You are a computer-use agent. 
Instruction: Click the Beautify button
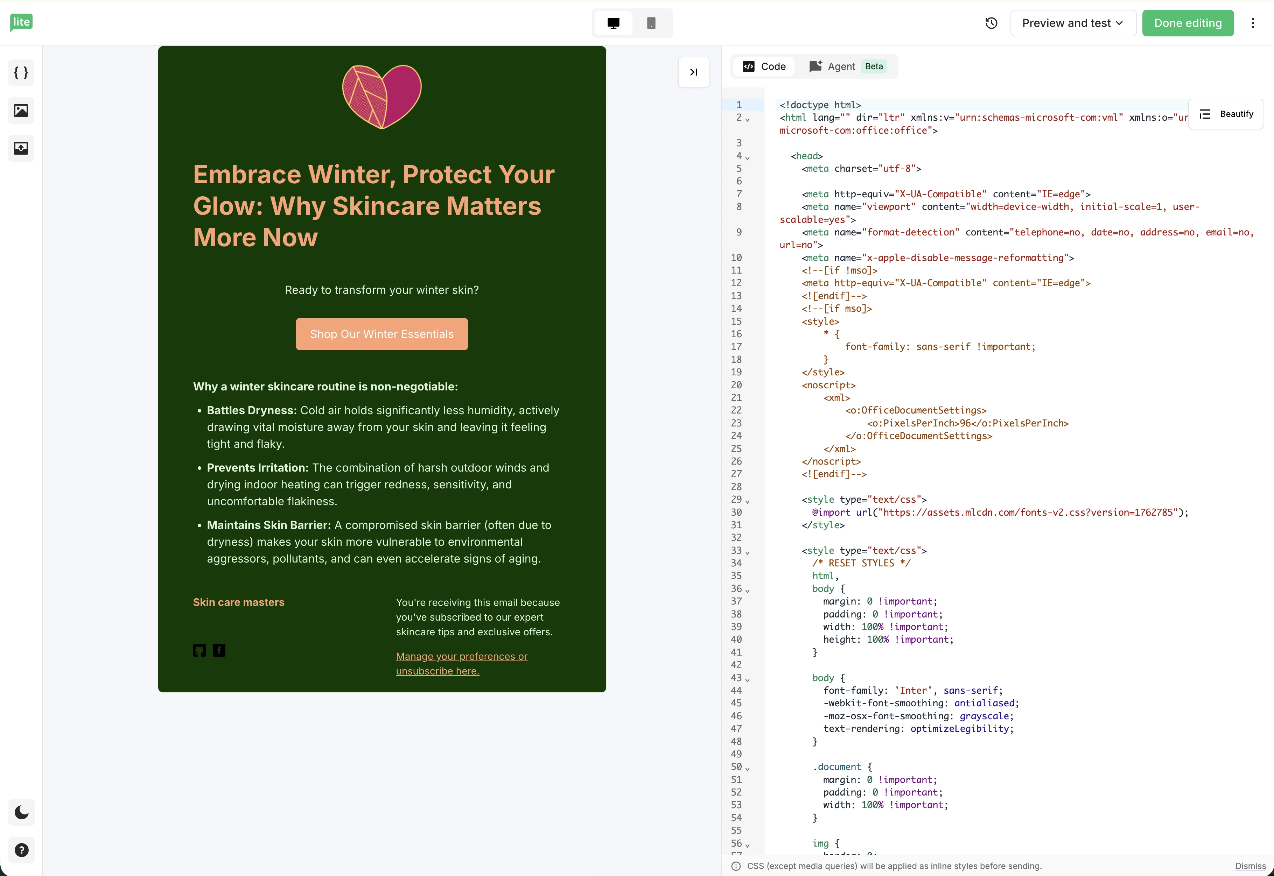[x=1225, y=114]
